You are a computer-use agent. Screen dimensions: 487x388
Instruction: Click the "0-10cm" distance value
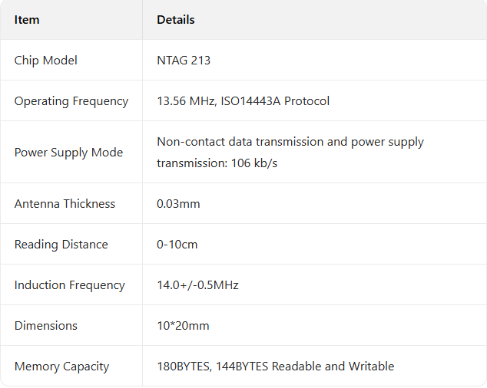click(177, 245)
